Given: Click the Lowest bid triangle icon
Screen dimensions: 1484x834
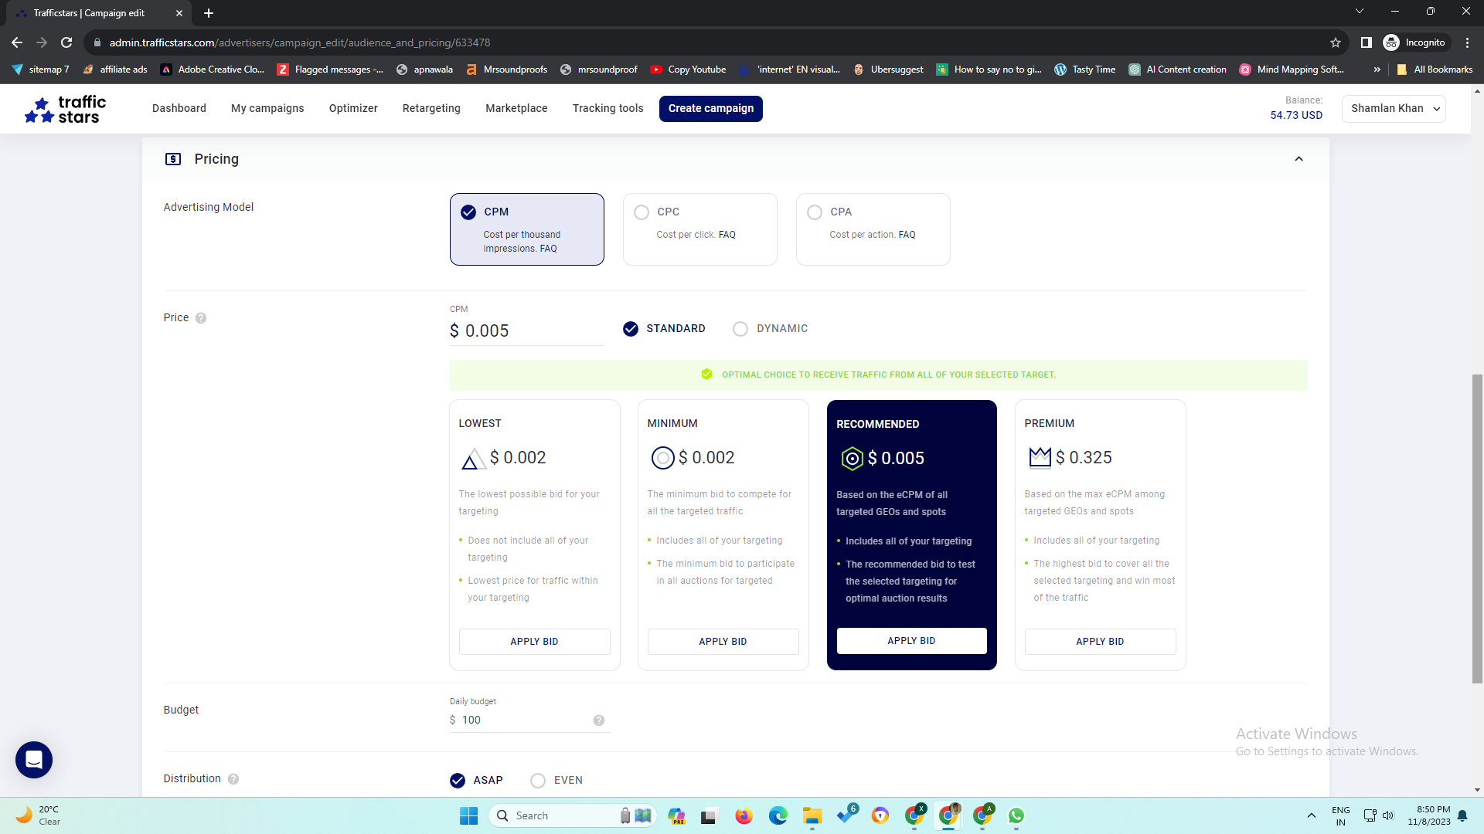Looking at the screenshot, I should pyautogui.click(x=472, y=459).
